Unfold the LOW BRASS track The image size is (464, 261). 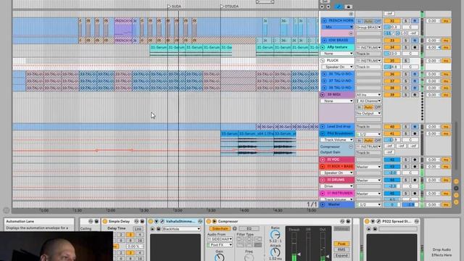(324, 41)
